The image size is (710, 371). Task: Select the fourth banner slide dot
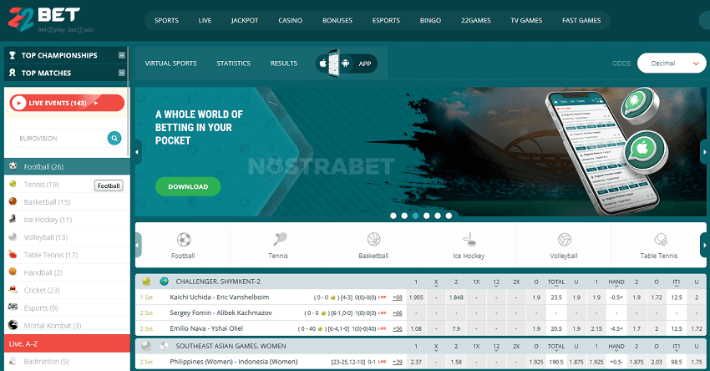coord(427,216)
